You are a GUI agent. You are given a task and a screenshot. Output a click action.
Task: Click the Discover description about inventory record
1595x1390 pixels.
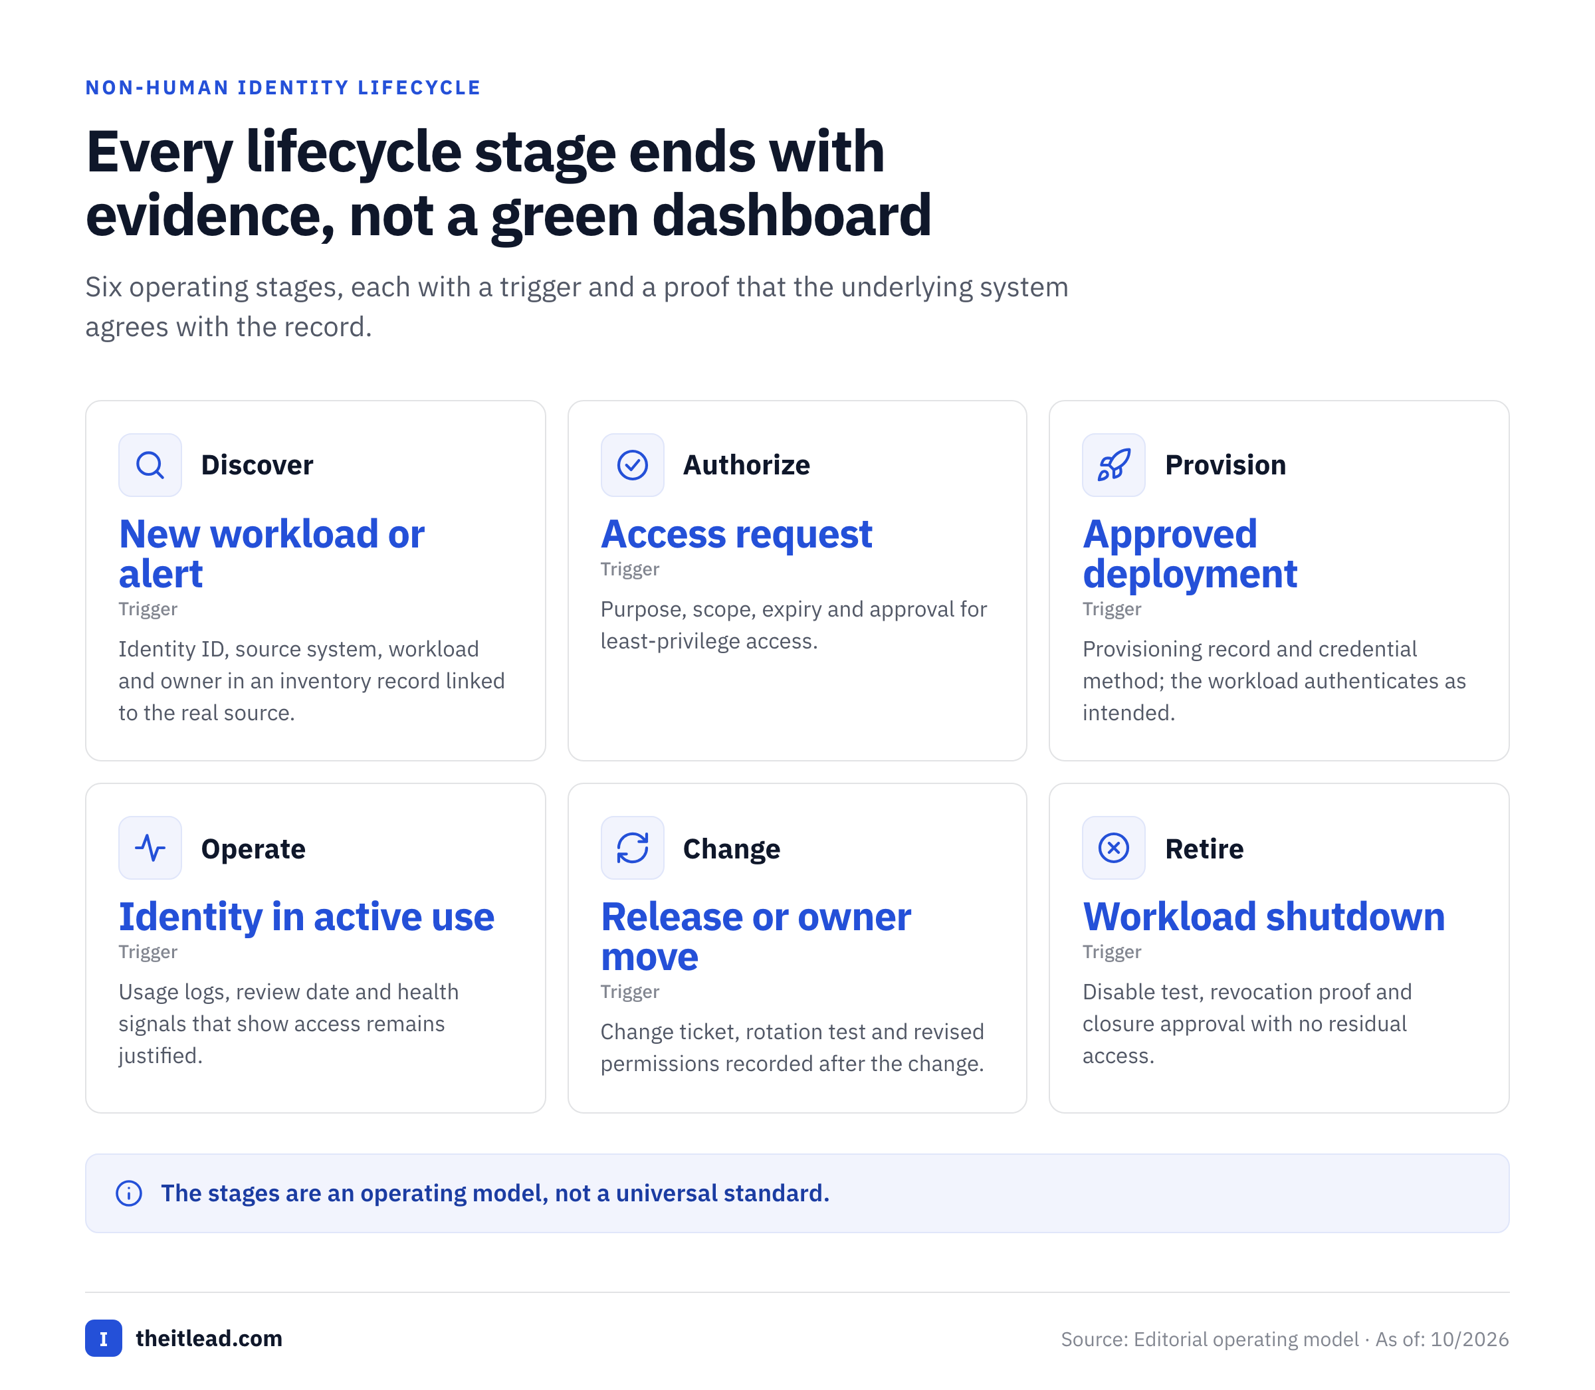point(312,681)
